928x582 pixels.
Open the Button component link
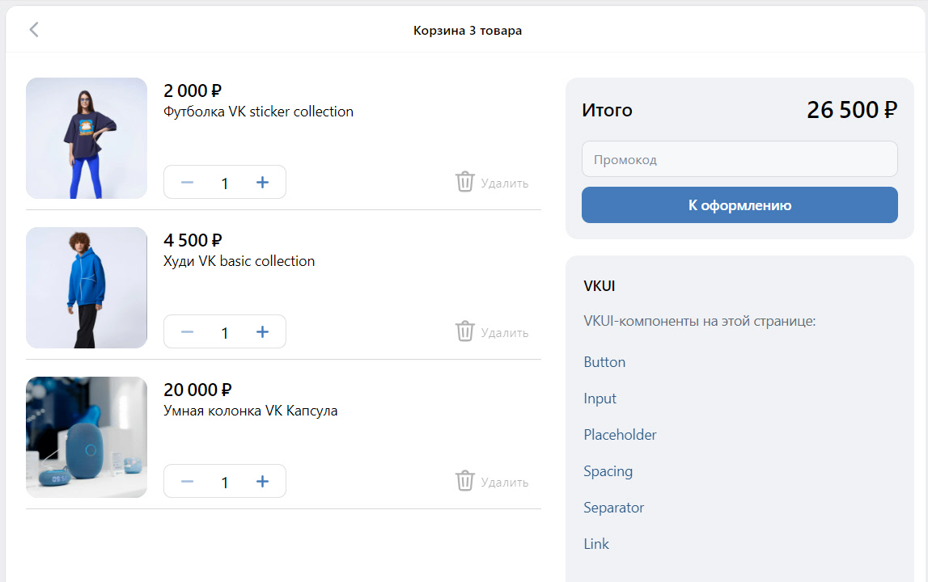[x=604, y=362]
